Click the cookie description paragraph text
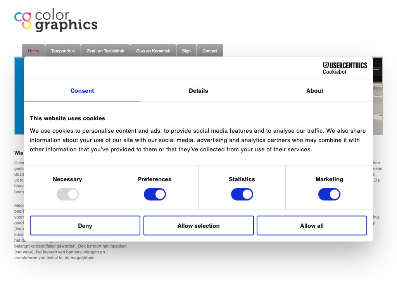Screen dimensions: 397x298 tap(198, 140)
